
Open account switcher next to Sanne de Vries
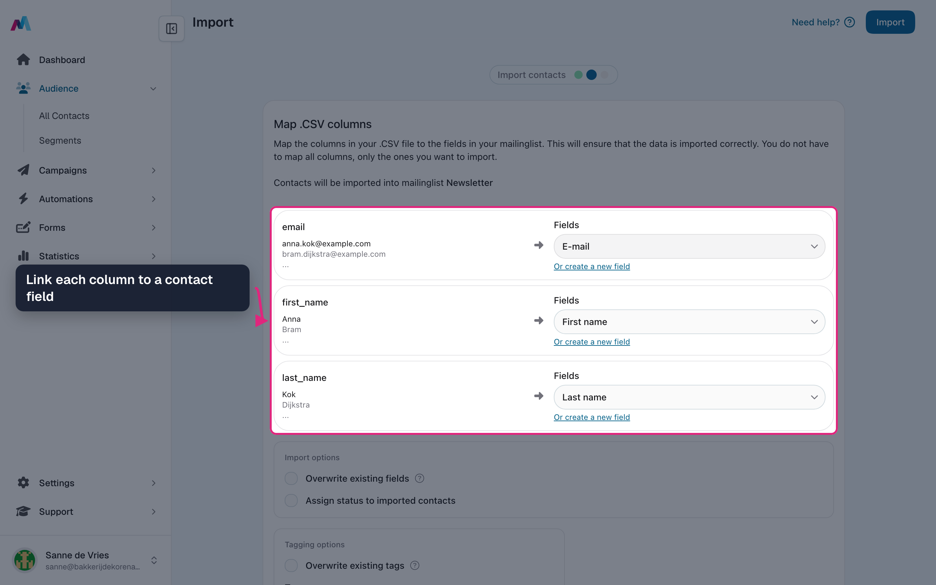pyautogui.click(x=154, y=560)
